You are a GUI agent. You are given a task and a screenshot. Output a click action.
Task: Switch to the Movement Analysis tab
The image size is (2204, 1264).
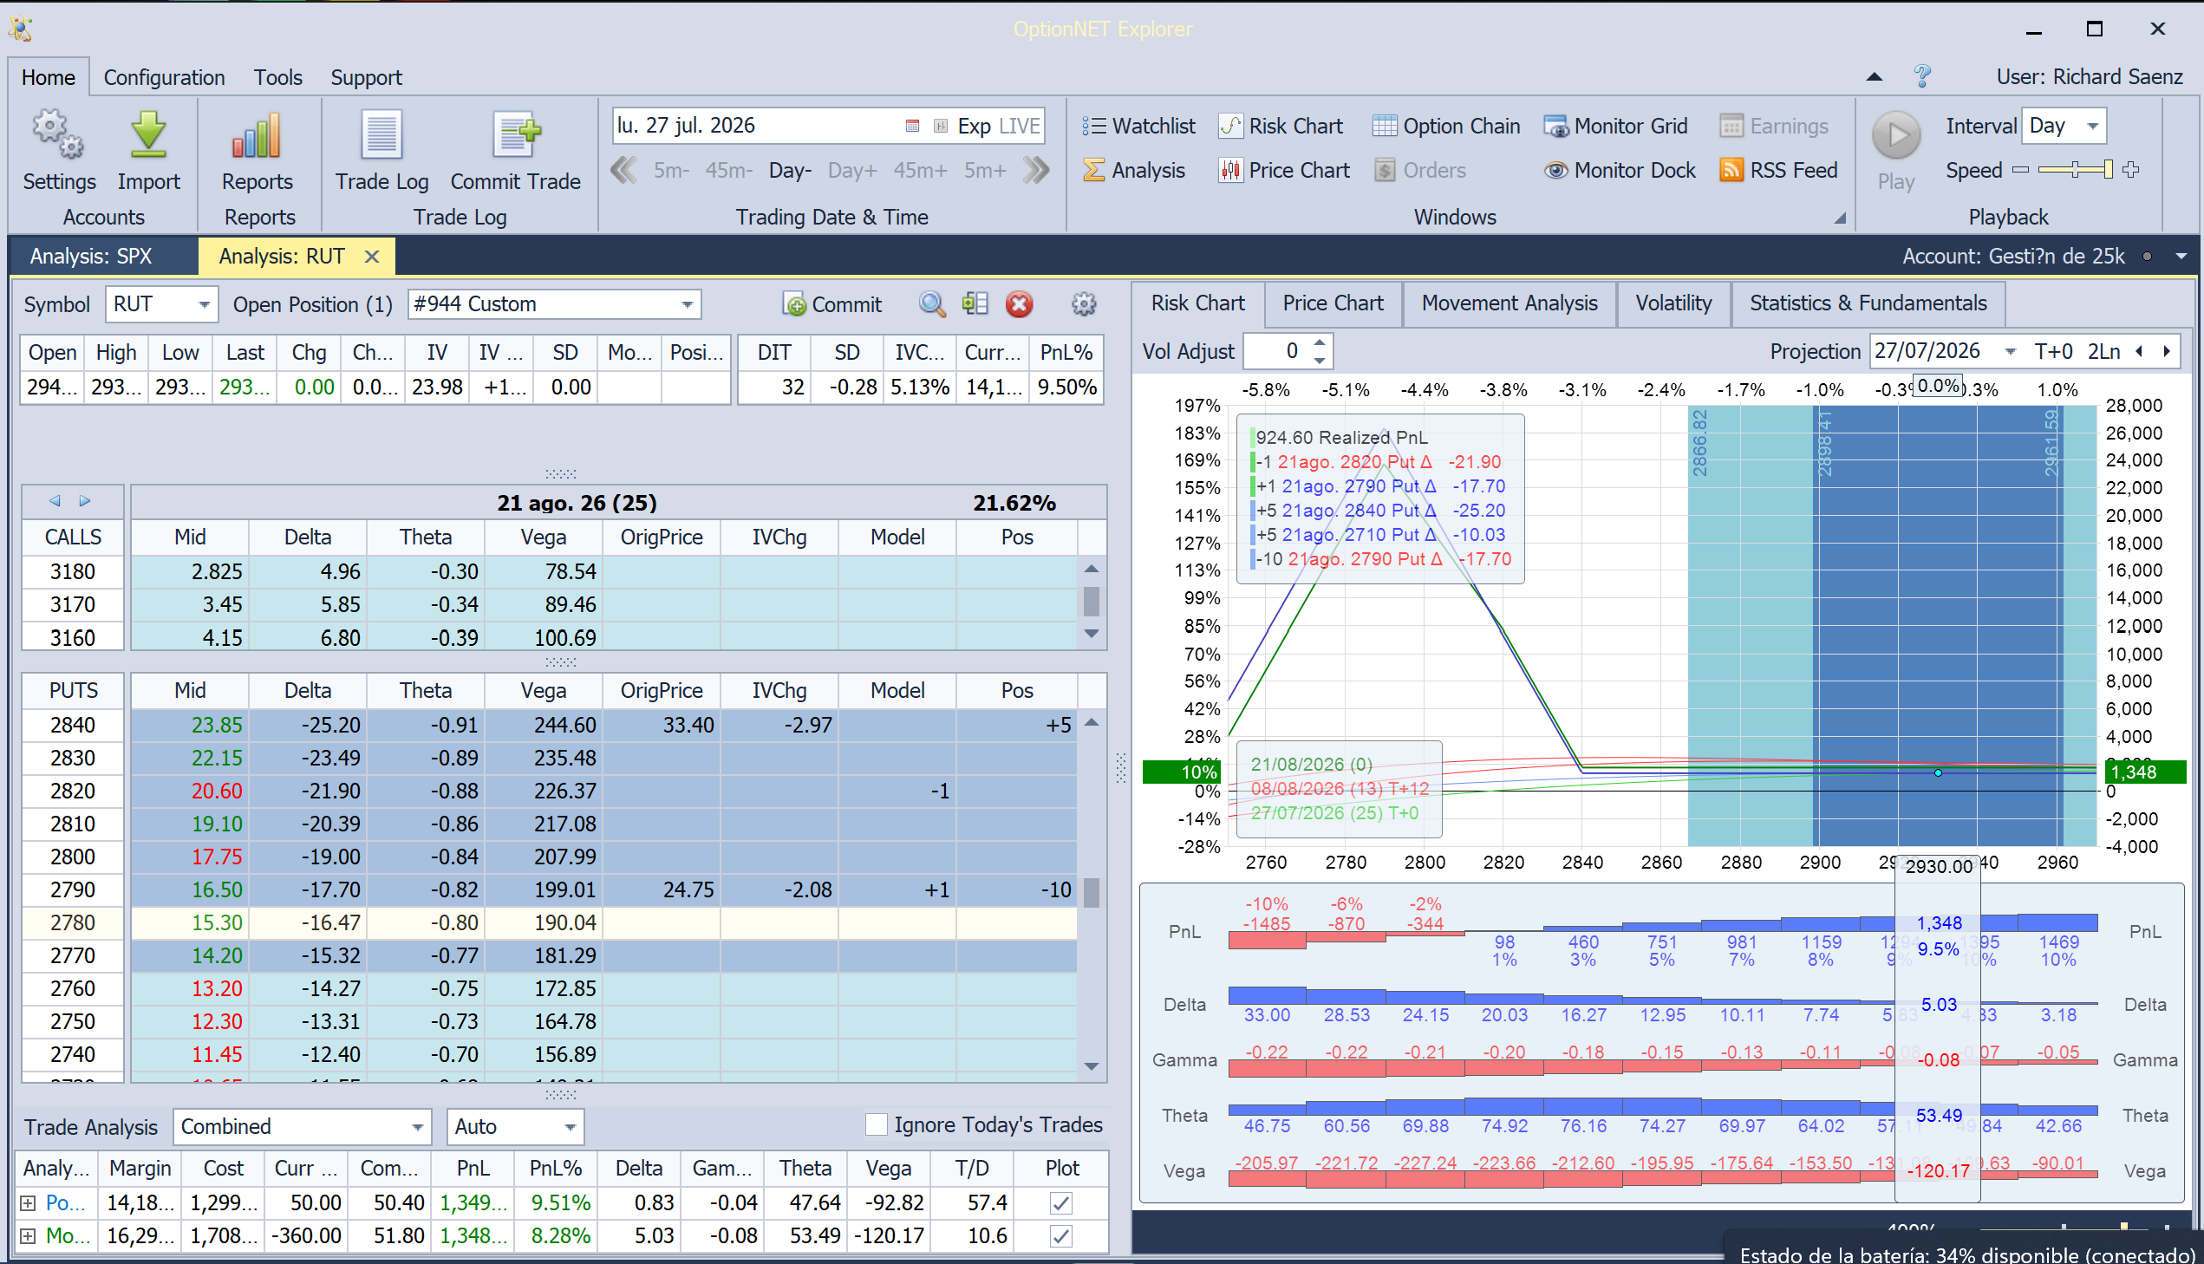tap(1510, 303)
